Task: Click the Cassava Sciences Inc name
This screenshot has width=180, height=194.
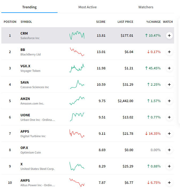Action: 35,87
